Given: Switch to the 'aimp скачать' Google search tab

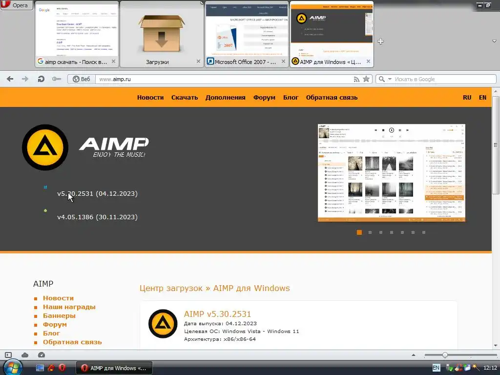Looking at the screenshot, I should tap(77, 34).
